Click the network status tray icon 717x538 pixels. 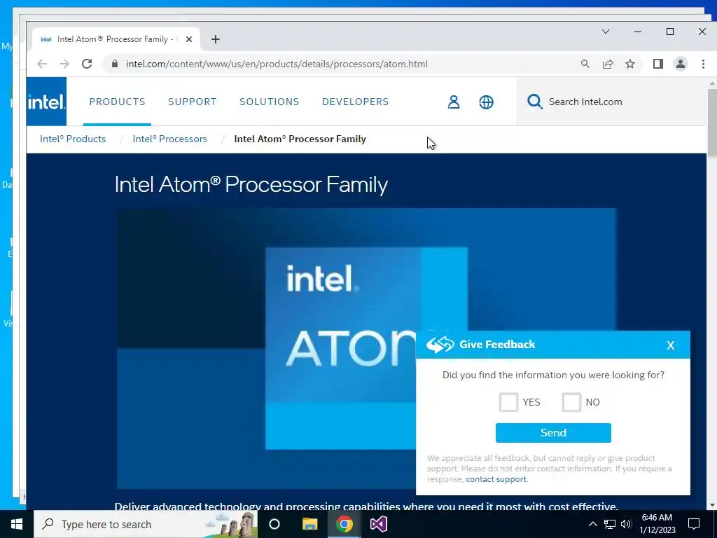pos(610,524)
